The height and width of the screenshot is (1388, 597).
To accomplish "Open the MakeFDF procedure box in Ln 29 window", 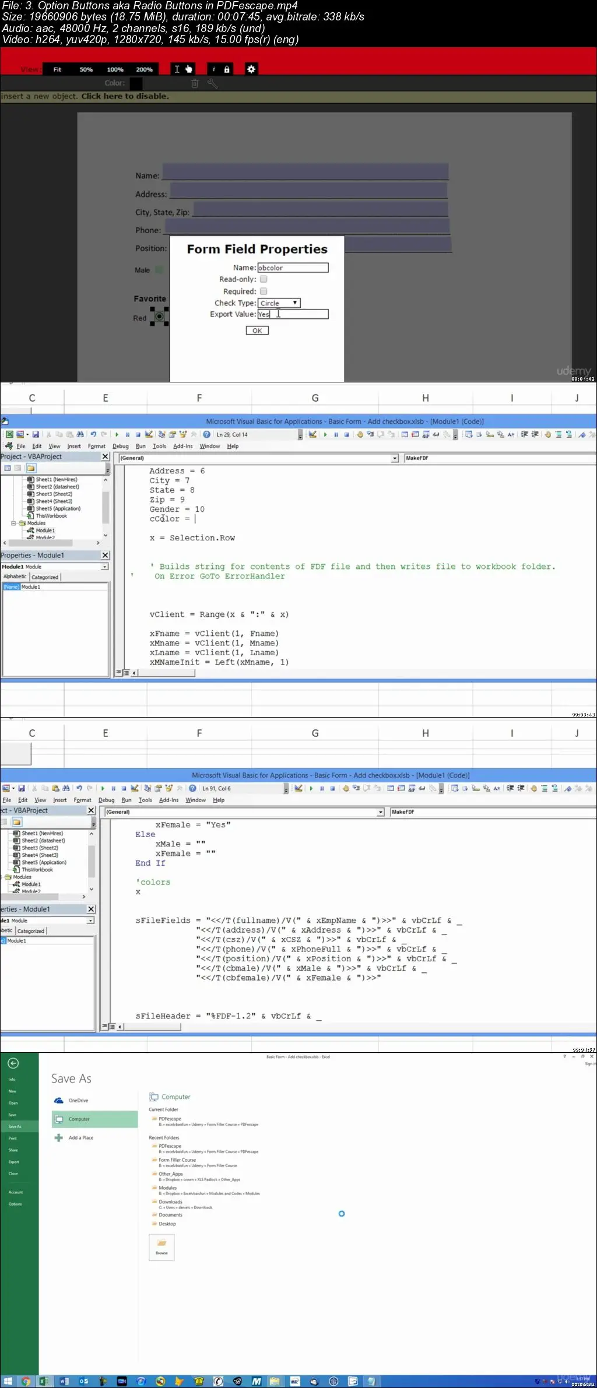I will click(500, 458).
